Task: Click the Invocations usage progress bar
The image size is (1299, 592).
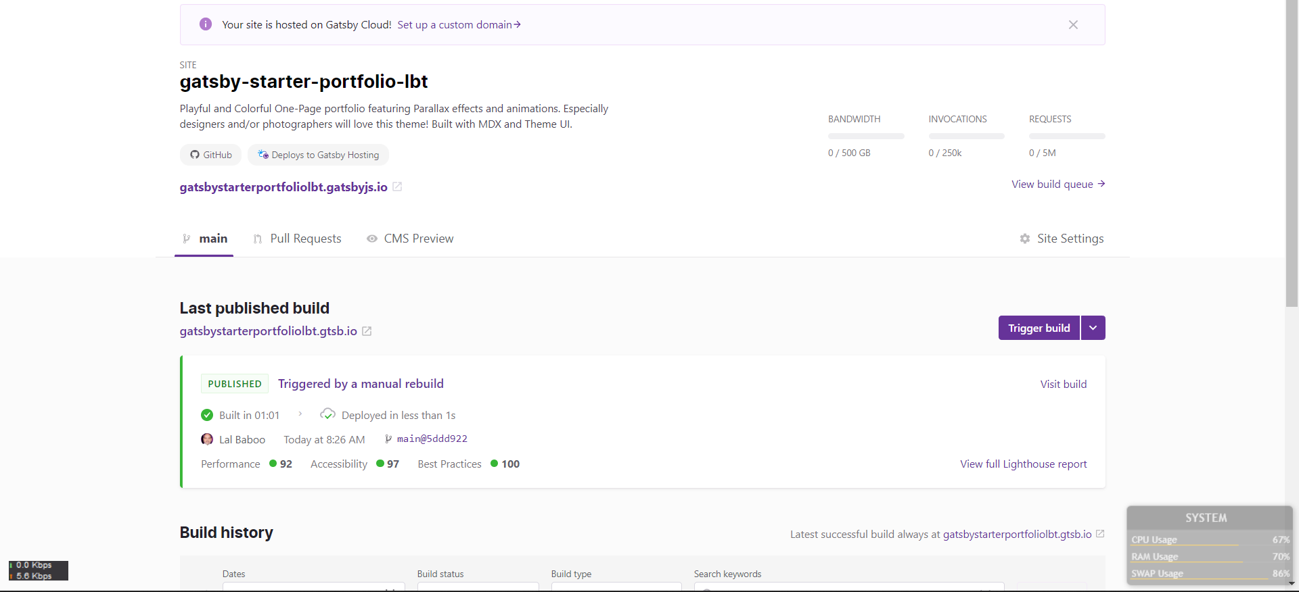Action: 966,136
